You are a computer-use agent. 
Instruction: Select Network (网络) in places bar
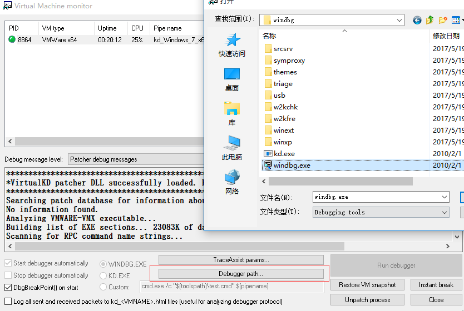[231, 182]
